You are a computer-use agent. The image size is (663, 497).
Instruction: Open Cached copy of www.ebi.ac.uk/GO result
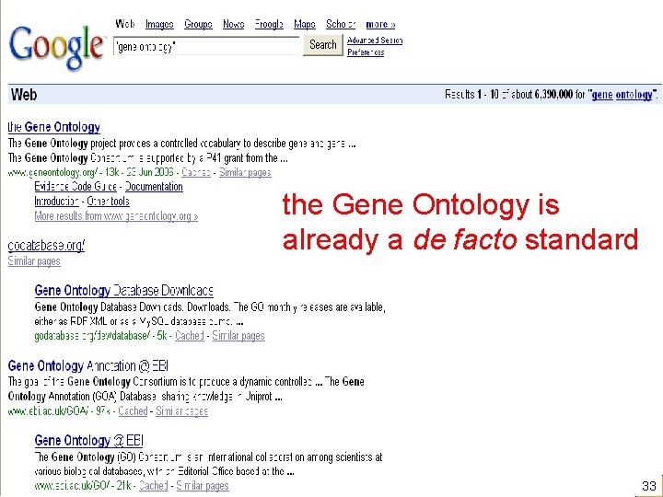(x=154, y=486)
